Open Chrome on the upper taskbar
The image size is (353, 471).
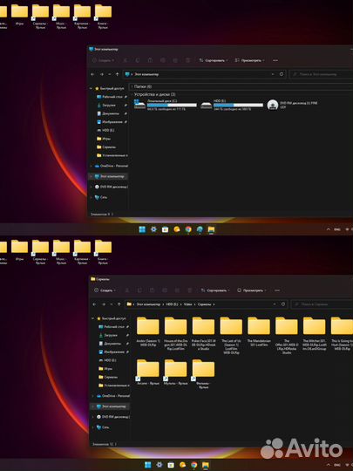(188, 229)
